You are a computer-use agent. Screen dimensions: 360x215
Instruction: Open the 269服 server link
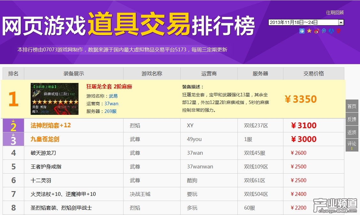point(111,112)
